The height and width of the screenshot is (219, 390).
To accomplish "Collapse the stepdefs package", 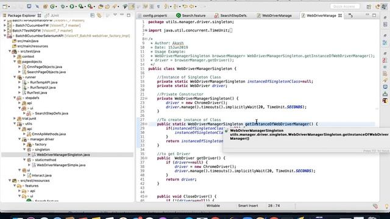I will pos(15,98).
